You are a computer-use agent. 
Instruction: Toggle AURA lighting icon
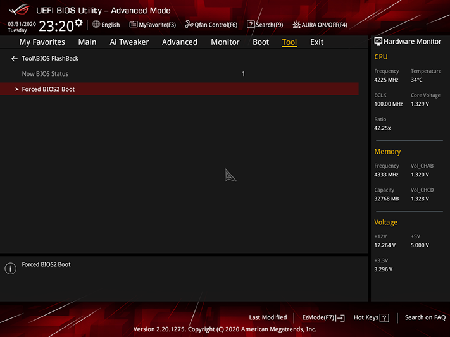click(x=296, y=25)
